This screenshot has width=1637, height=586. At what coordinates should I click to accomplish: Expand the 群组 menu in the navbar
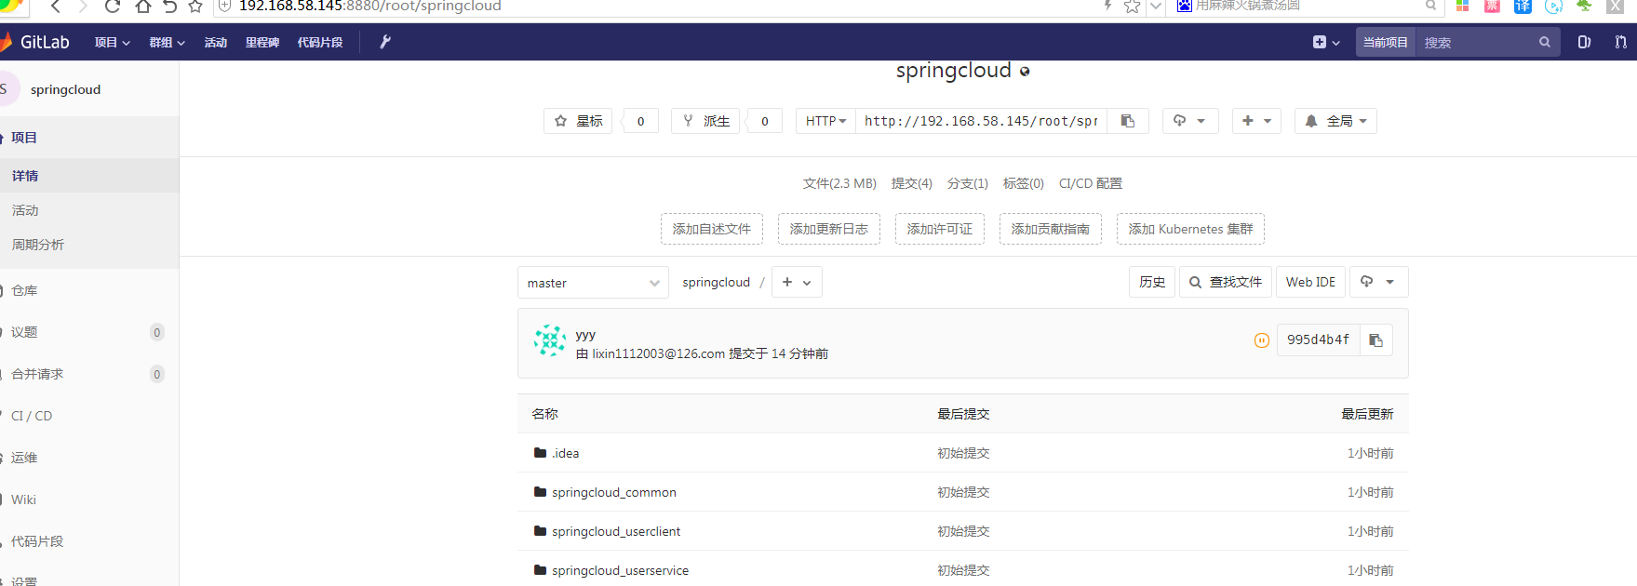(x=167, y=42)
